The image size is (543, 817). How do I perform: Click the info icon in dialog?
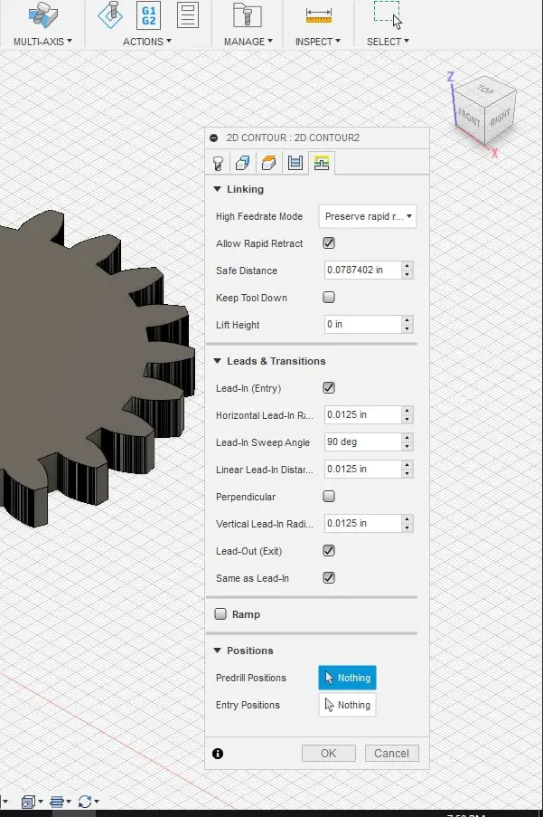tap(218, 754)
